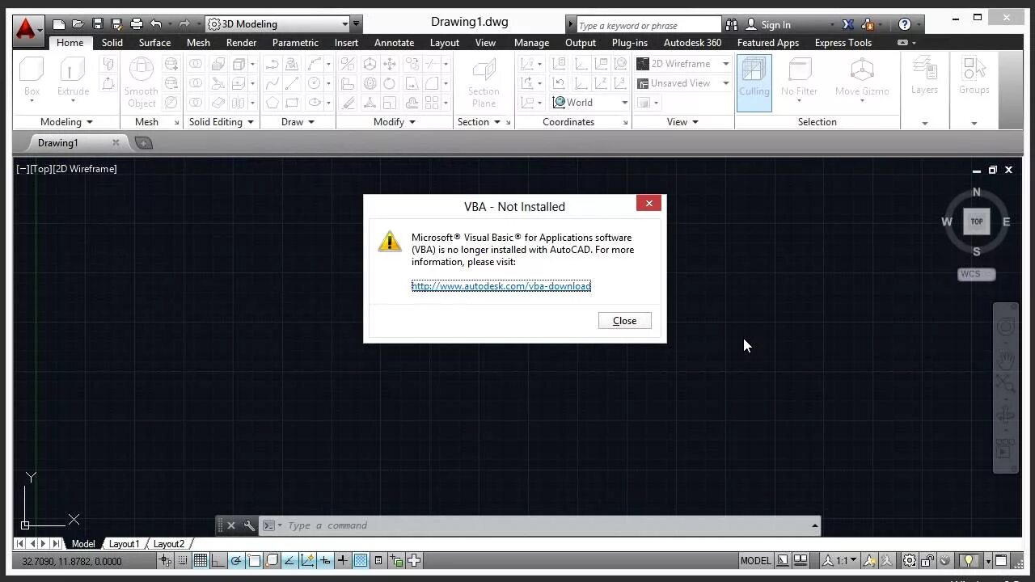Click the Save As icon
Screen dimensions: 1035x582
tap(116, 24)
